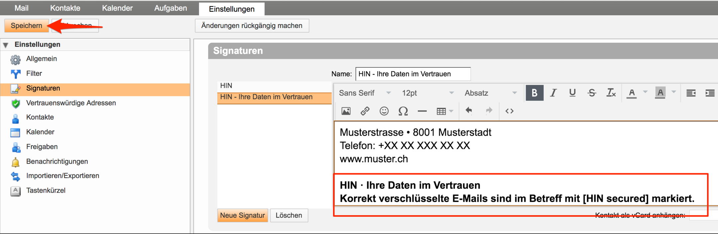Screen dimensions: 718x234
Task: Open source code view
Action: (x=510, y=111)
